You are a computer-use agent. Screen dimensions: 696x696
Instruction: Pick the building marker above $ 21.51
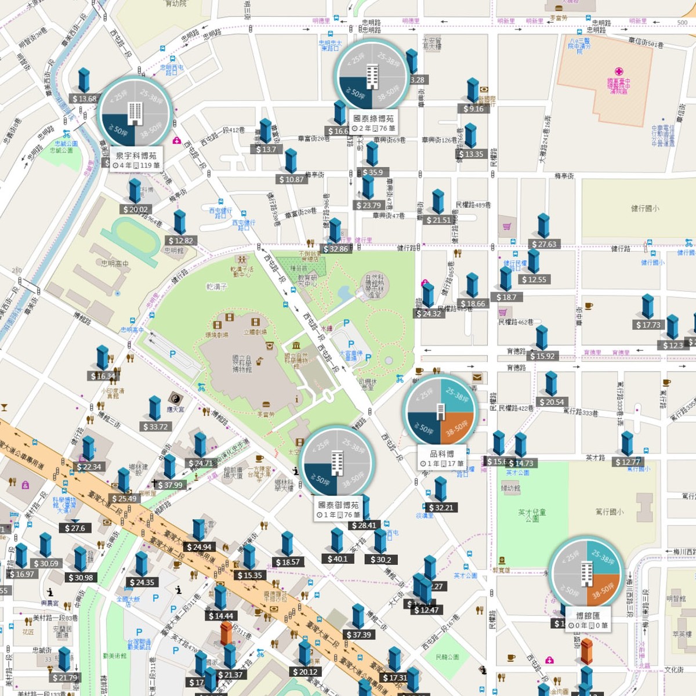pyautogui.click(x=438, y=202)
